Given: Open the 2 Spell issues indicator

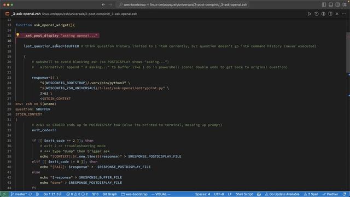Looking at the screenshot, I should (311, 194).
